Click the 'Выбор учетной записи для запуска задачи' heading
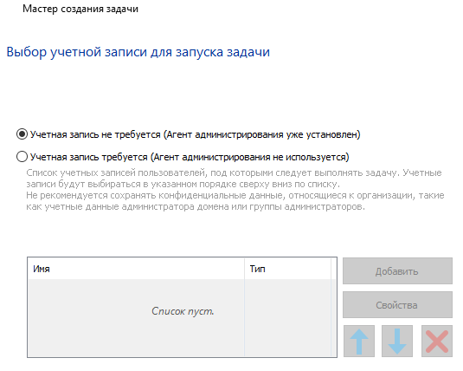This screenshot has height=371, width=463. (x=138, y=52)
